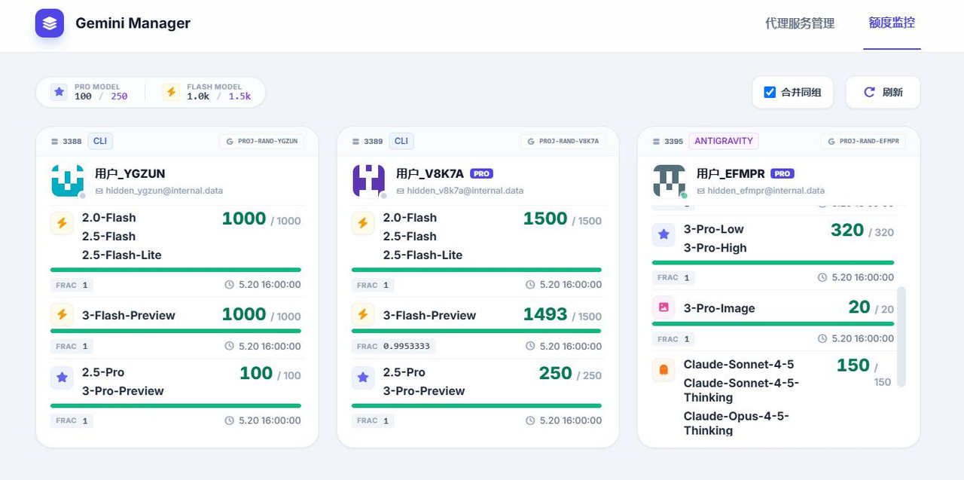Click V8K7A's 3-Pro-Preview model name

click(424, 390)
